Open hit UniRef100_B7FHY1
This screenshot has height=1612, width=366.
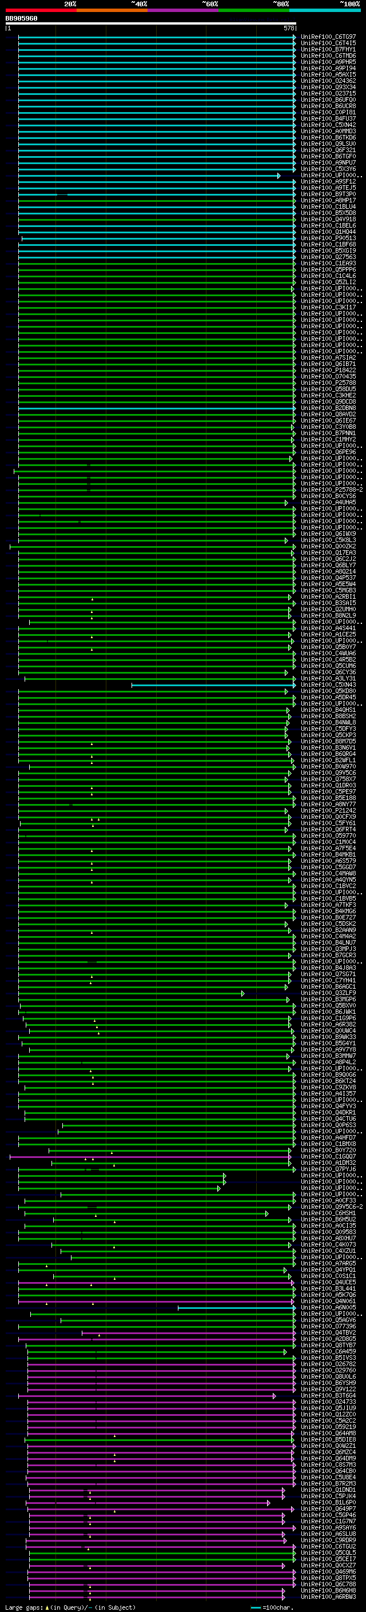328,49
